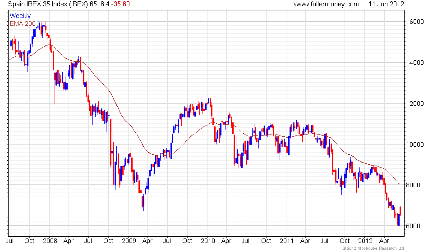The image size is (442, 252).
Task: Click the 2011 x-axis label
Action: point(287,241)
